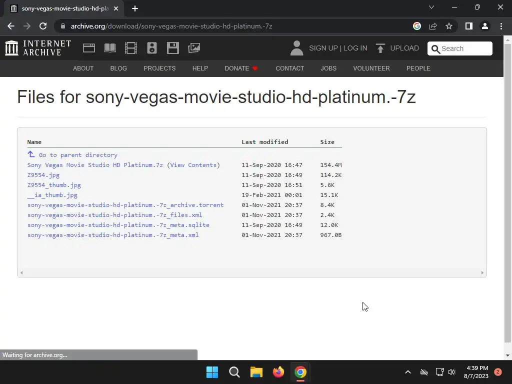The height and width of the screenshot is (384, 512).
Task: Click the page vertical scrollbar
Action: pos(507,192)
